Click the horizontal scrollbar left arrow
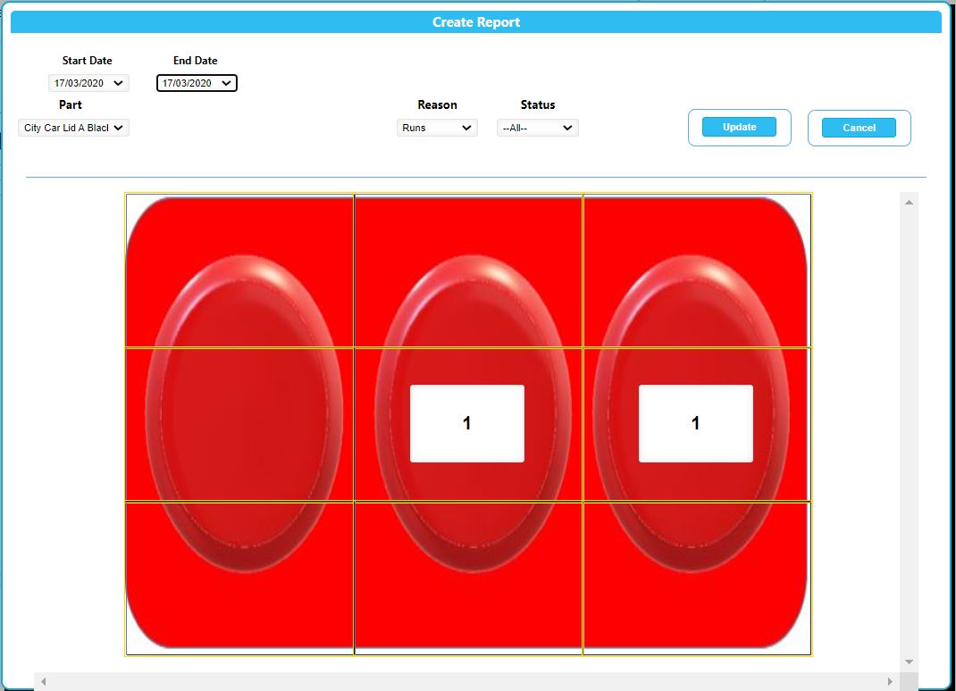This screenshot has width=956, height=691. point(43,681)
